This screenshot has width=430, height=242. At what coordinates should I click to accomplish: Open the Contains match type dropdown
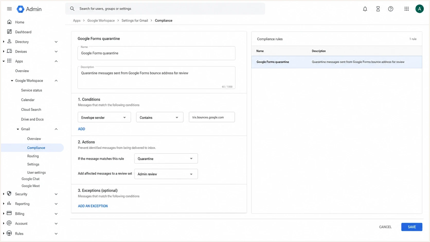(x=159, y=117)
